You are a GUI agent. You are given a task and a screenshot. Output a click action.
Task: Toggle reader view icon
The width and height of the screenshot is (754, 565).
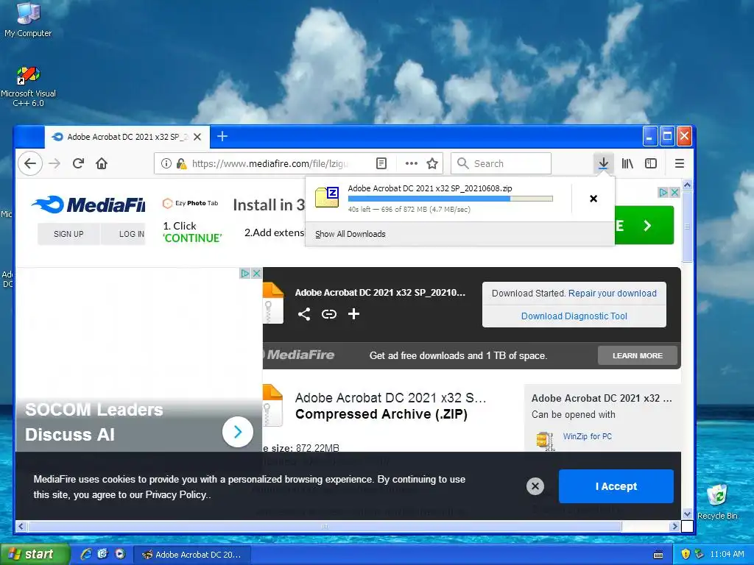click(381, 163)
